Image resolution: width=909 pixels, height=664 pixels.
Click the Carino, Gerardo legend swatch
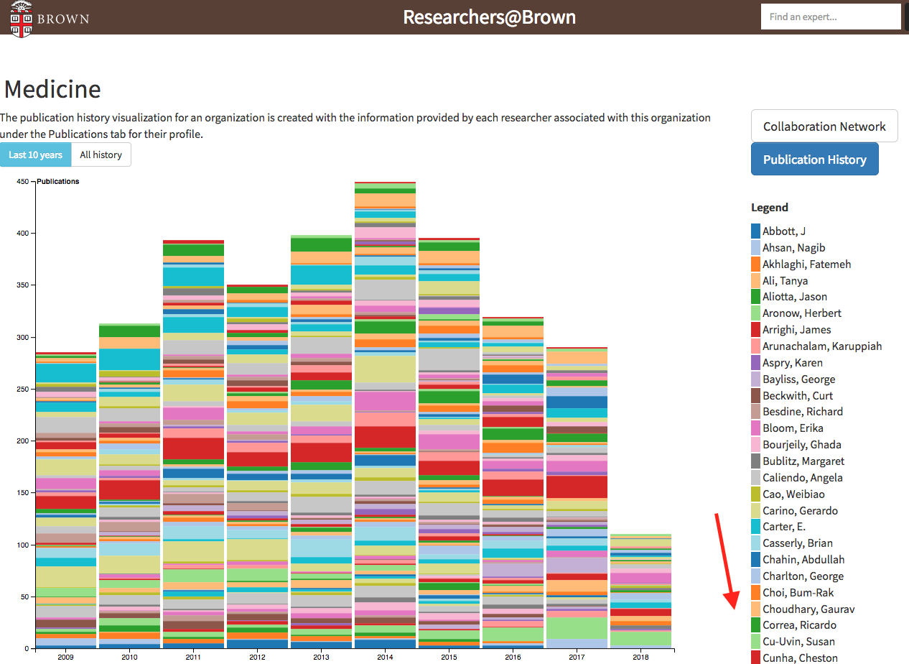coord(755,511)
